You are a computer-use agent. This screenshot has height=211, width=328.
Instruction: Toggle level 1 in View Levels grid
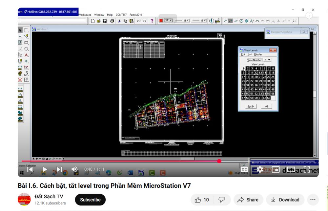pos(243,68)
